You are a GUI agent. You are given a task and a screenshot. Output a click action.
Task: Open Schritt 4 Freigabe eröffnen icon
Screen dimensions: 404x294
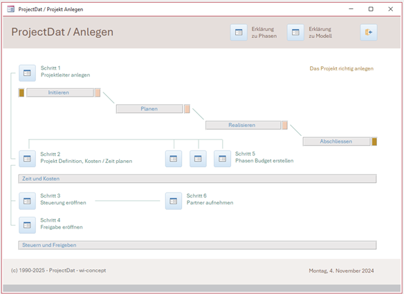(27, 225)
